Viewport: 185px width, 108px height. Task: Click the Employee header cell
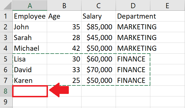(30, 16)
